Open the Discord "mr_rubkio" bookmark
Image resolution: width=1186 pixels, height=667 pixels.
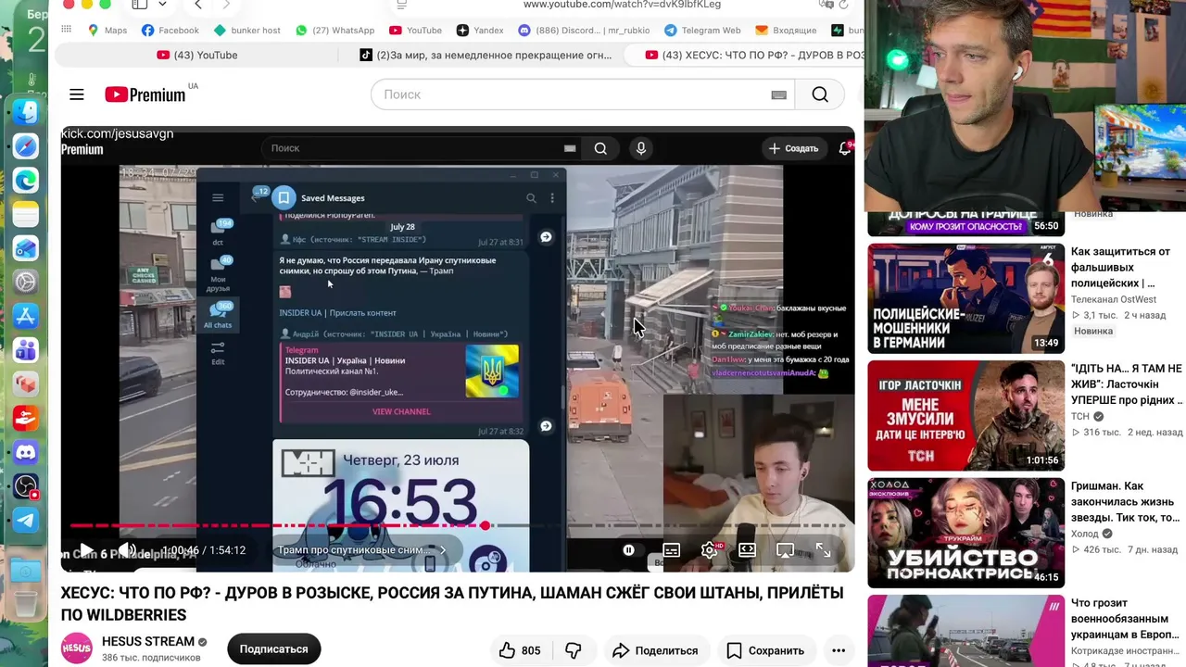coord(584,31)
